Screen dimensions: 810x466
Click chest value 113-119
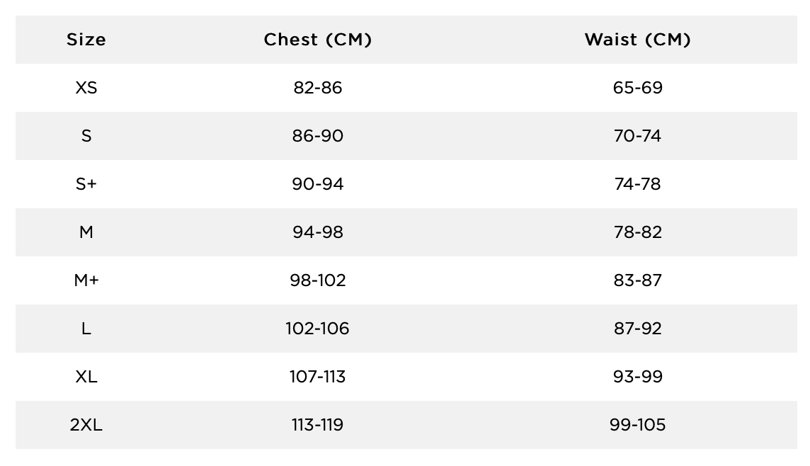[318, 425]
